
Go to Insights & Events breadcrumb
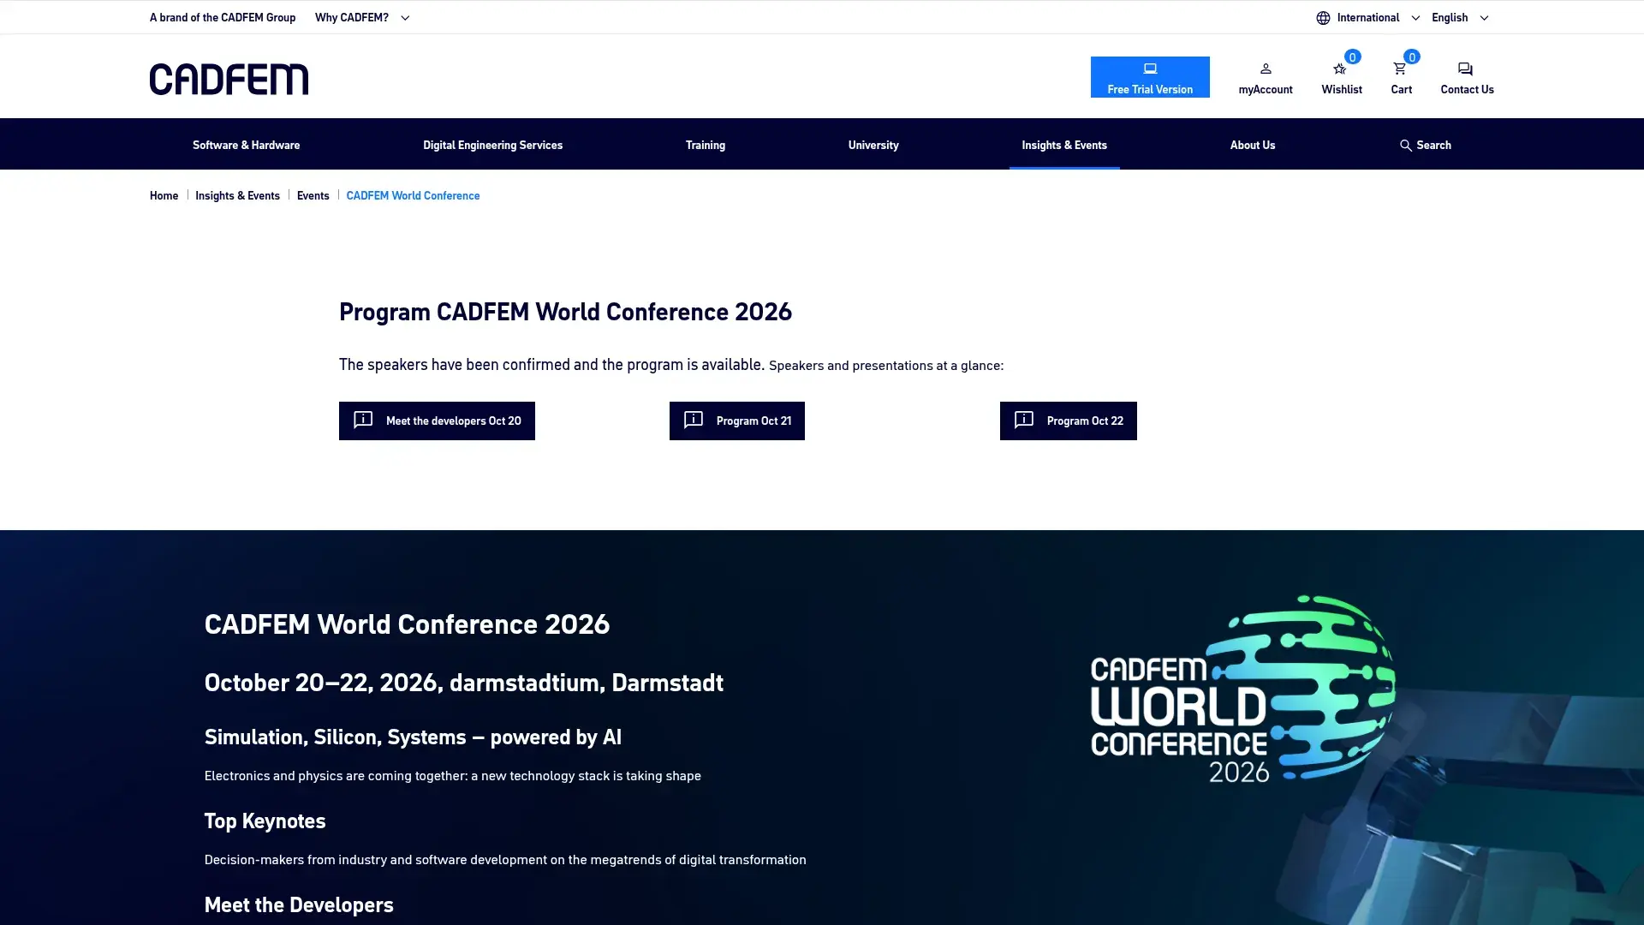237,195
